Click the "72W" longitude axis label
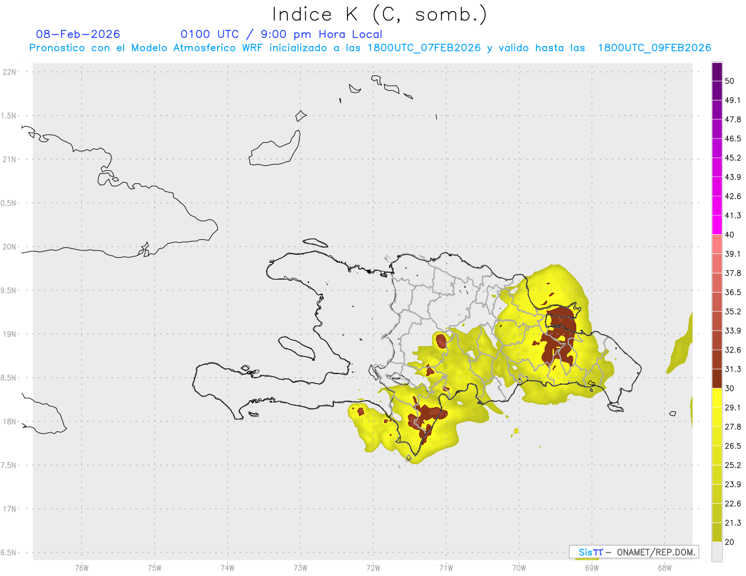746x576 pixels. click(x=373, y=567)
